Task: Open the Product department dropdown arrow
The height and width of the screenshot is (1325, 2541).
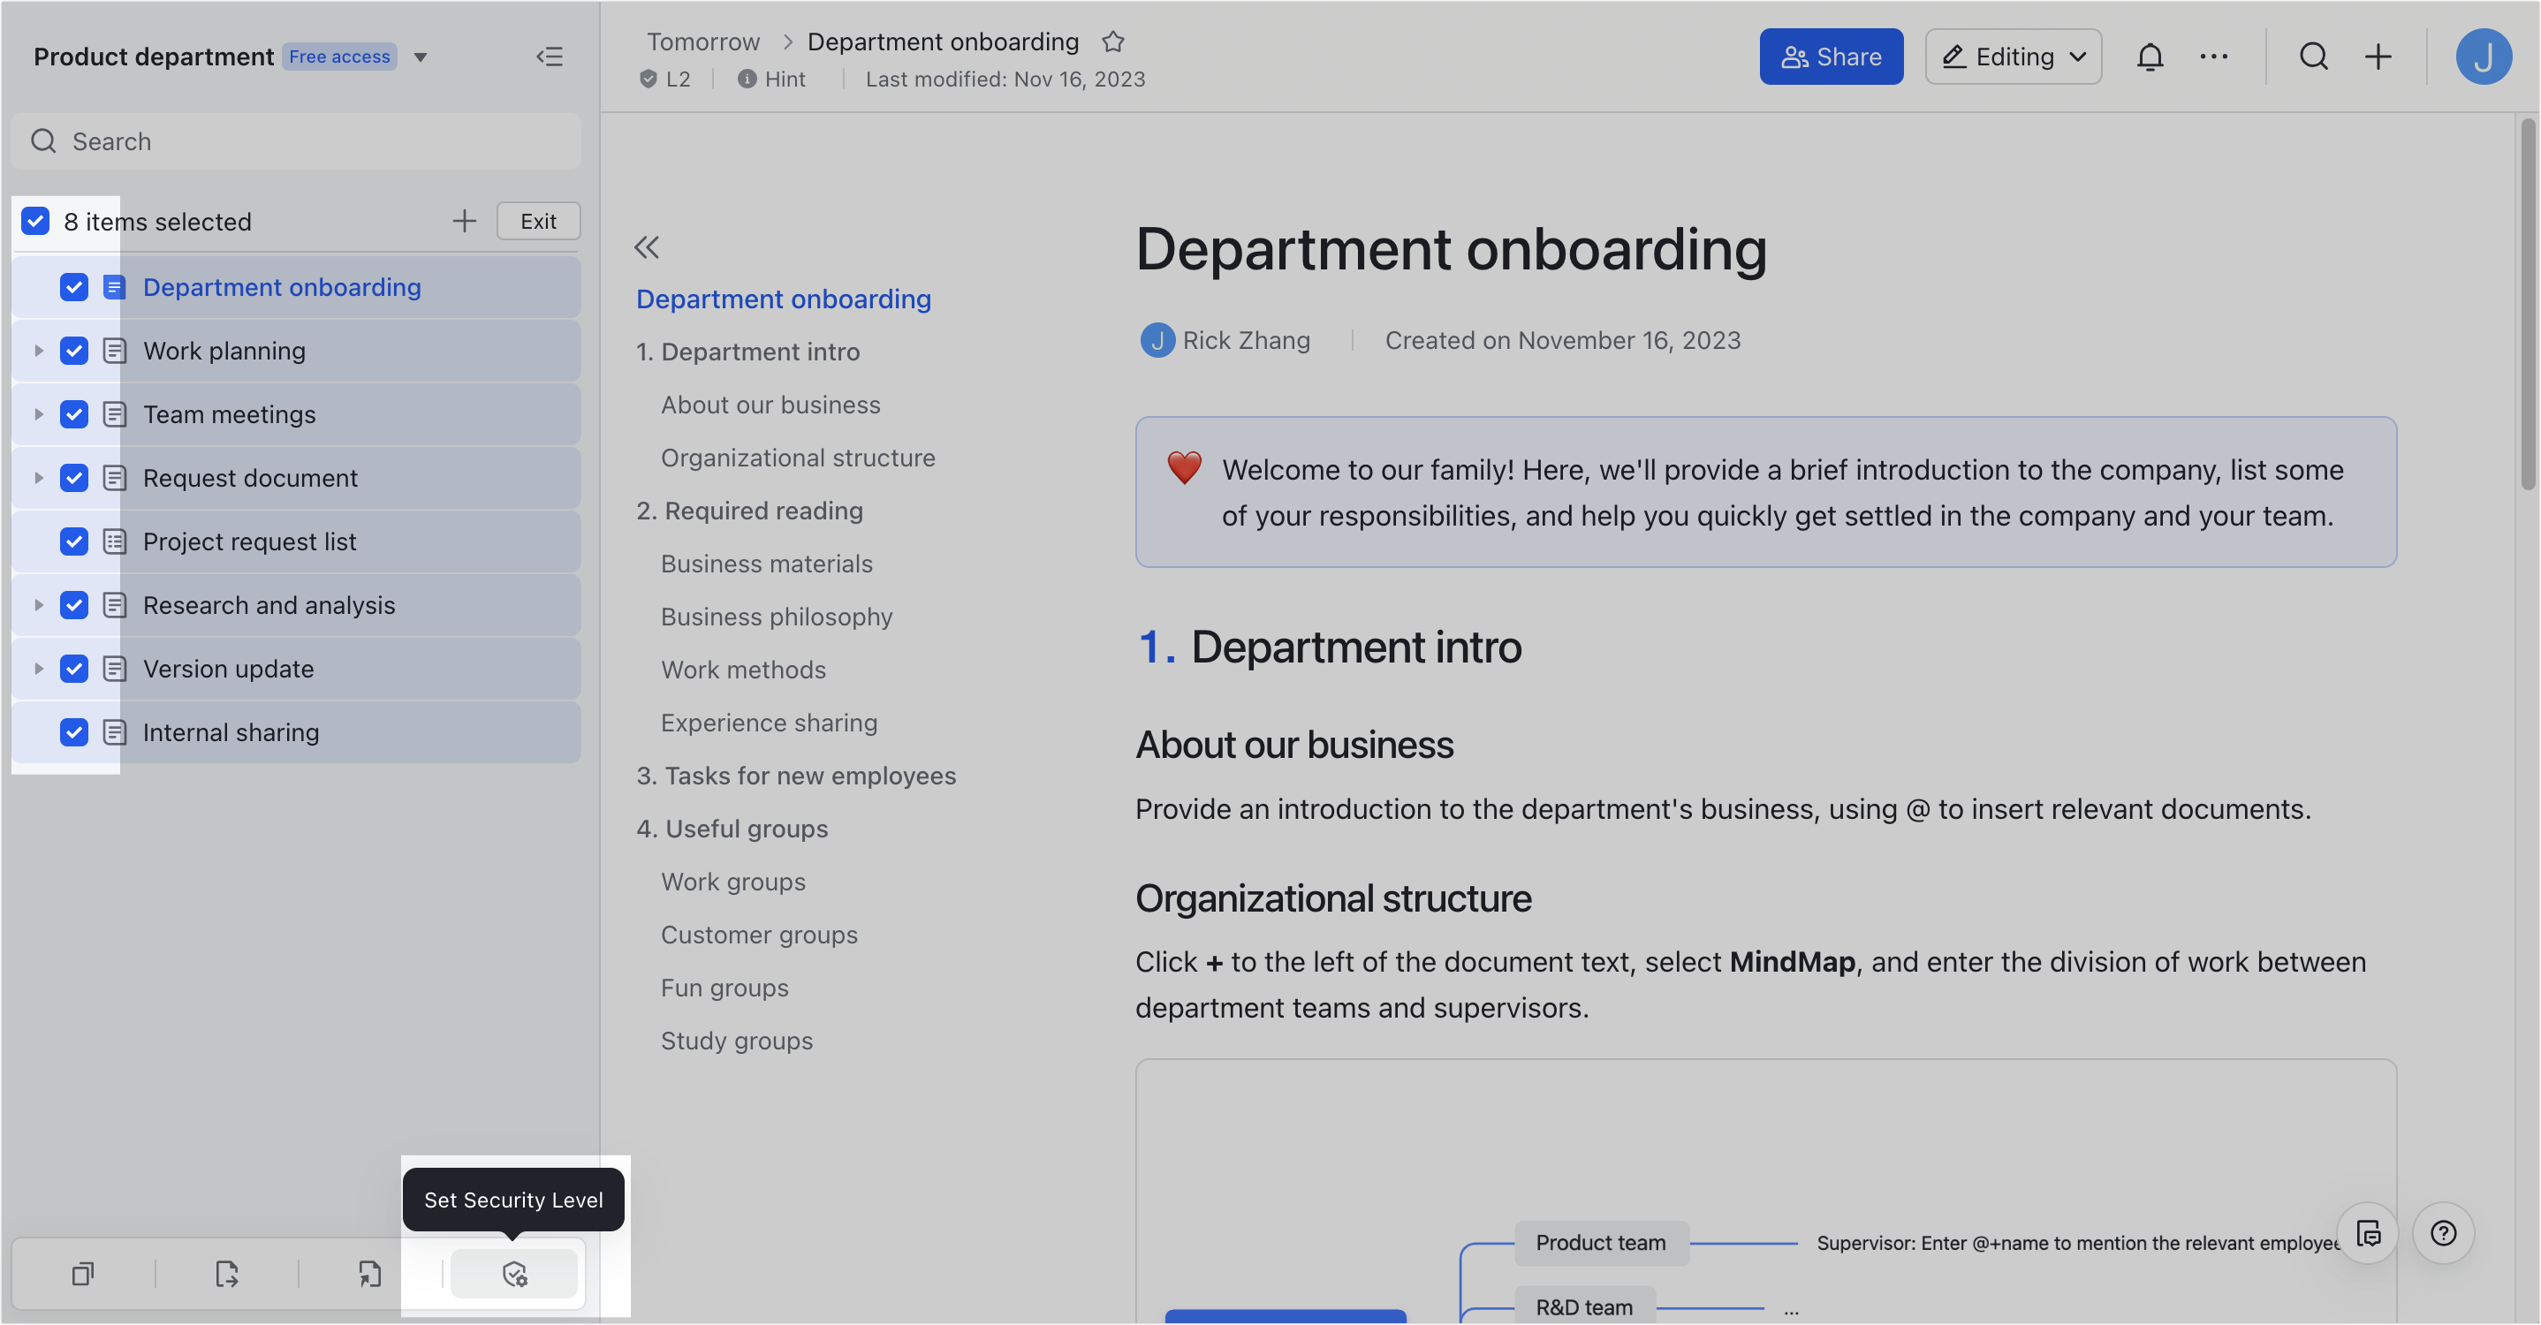Action: [x=422, y=57]
